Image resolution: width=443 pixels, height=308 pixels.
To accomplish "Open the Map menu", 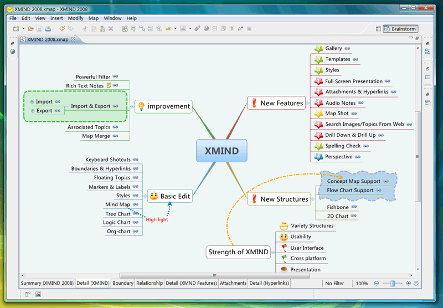I will click(x=94, y=18).
